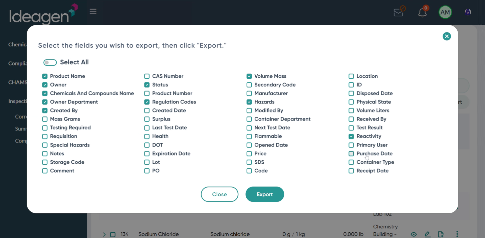Check the Container Type checkbox
Image resolution: width=485 pixels, height=238 pixels.
click(x=351, y=162)
